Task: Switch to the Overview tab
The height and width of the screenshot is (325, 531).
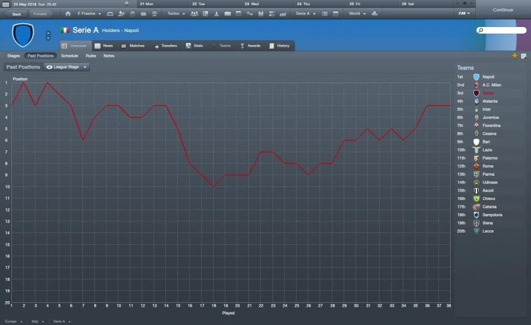Action: 74,46
